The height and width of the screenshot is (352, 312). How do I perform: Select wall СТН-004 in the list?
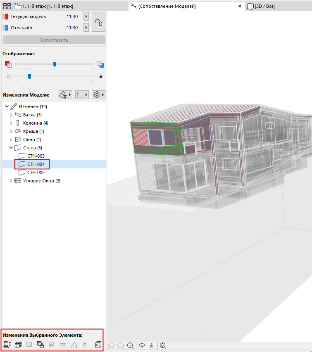36,164
